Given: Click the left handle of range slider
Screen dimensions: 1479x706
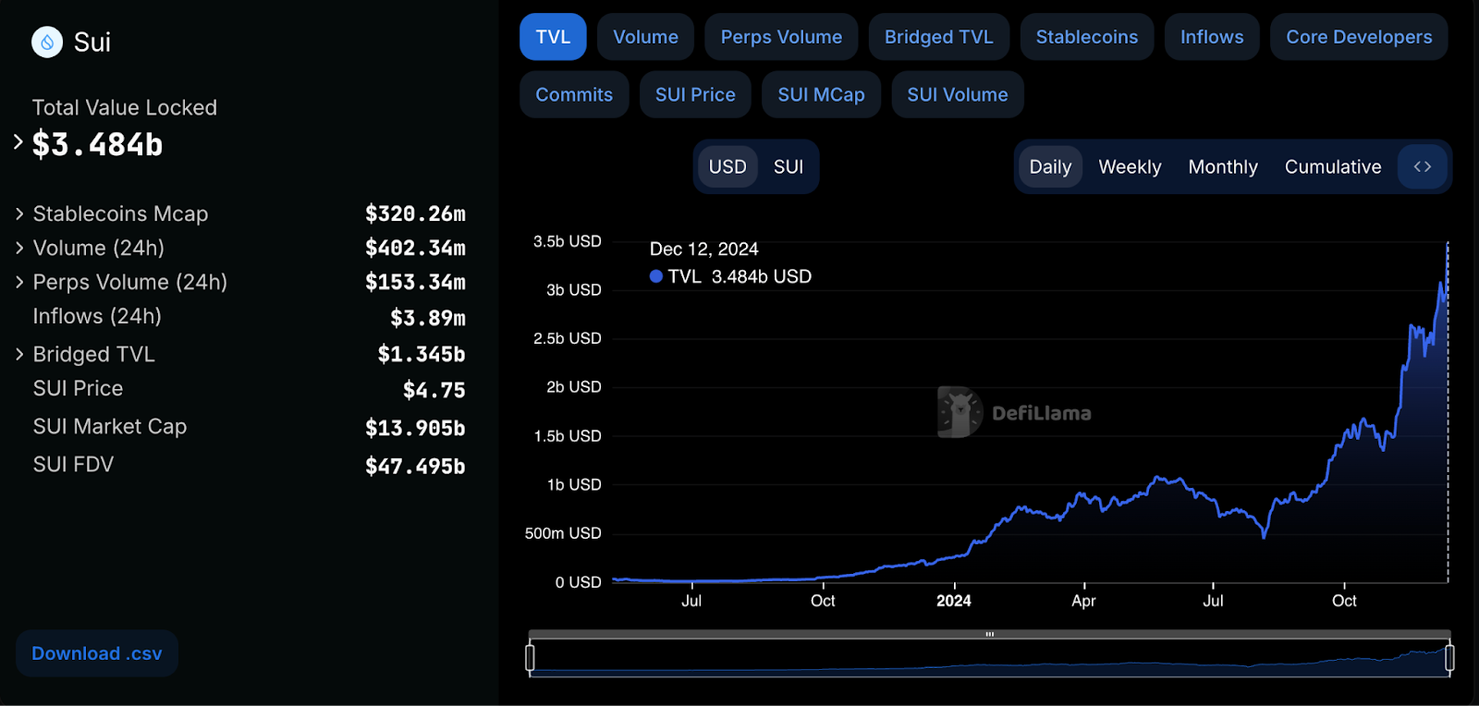Looking at the screenshot, I should click(530, 658).
